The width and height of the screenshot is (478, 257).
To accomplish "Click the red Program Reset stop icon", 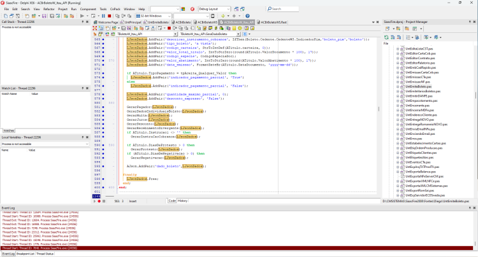I will (110, 16).
